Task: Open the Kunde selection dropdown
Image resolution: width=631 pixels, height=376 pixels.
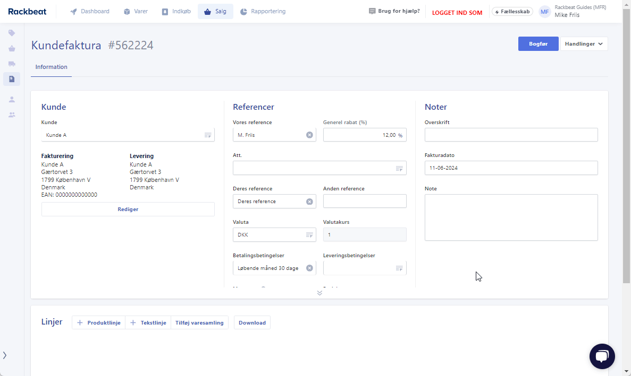Action: (208, 135)
